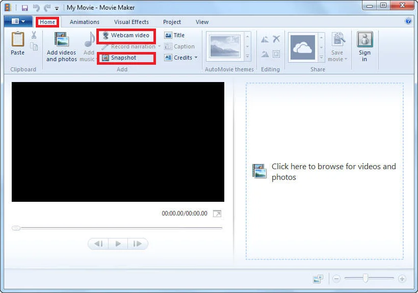Click the preview full screen icon

click(x=217, y=214)
